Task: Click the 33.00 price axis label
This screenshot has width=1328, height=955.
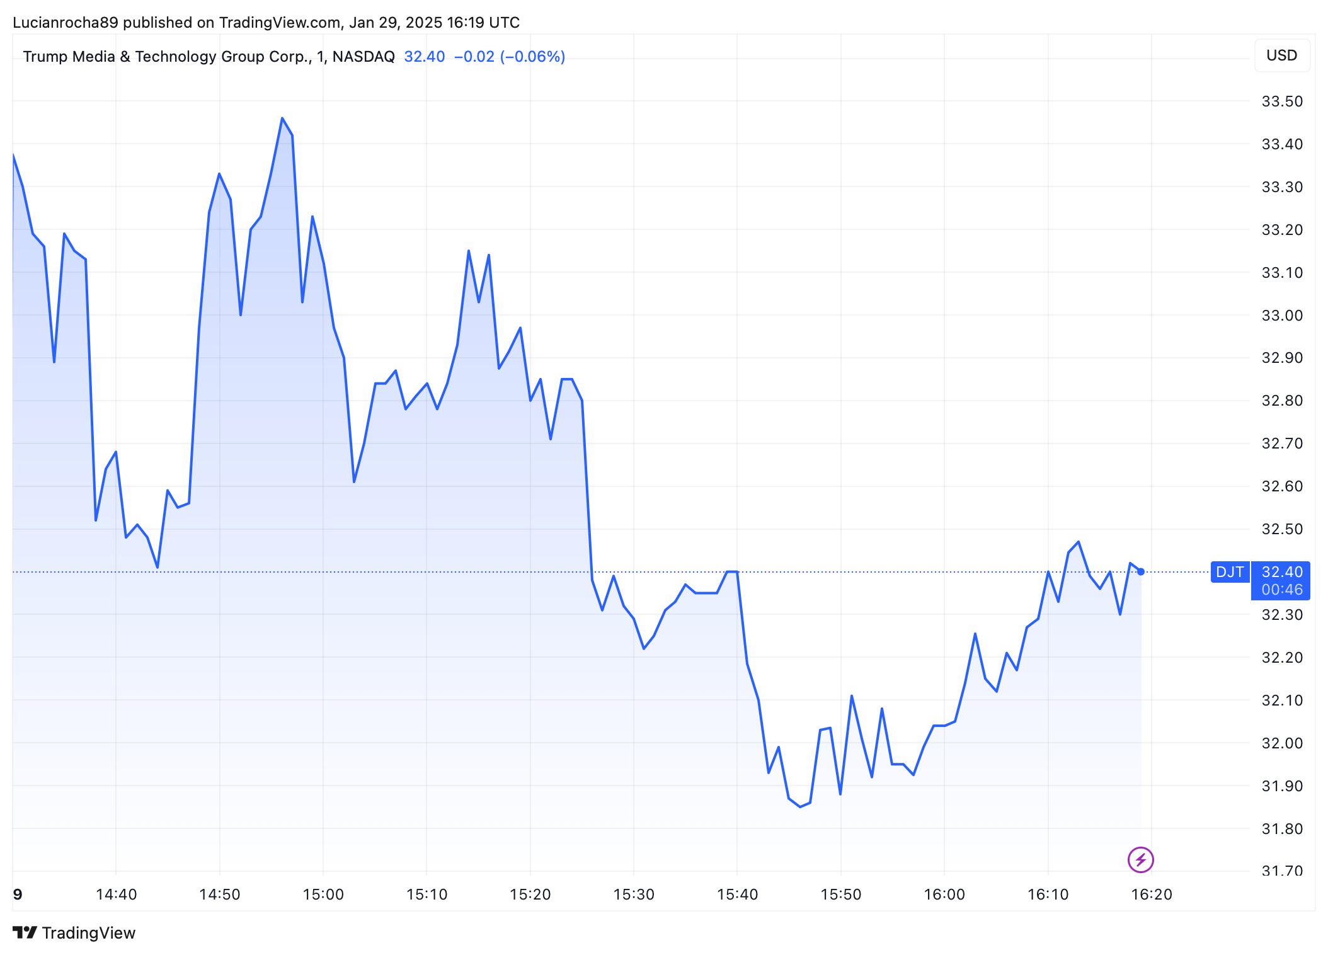Action: tap(1282, 316)
